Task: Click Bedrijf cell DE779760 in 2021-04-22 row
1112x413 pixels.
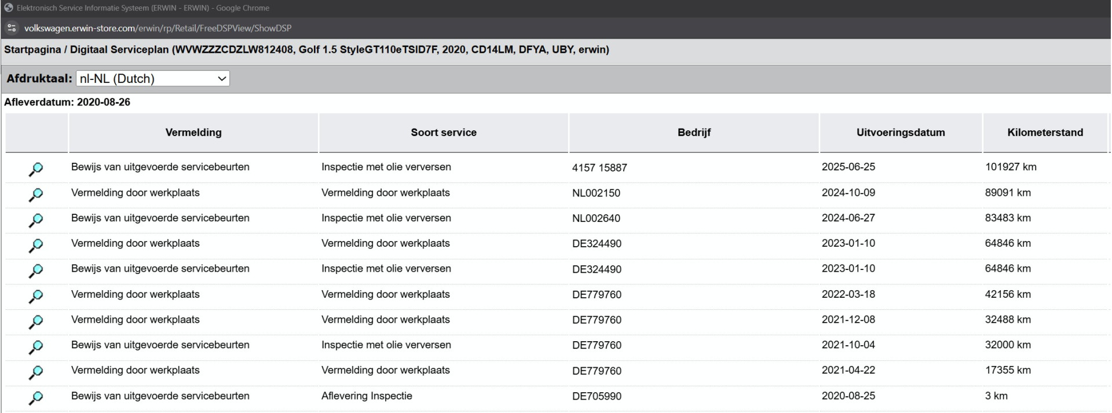Action: coord(597,371)
